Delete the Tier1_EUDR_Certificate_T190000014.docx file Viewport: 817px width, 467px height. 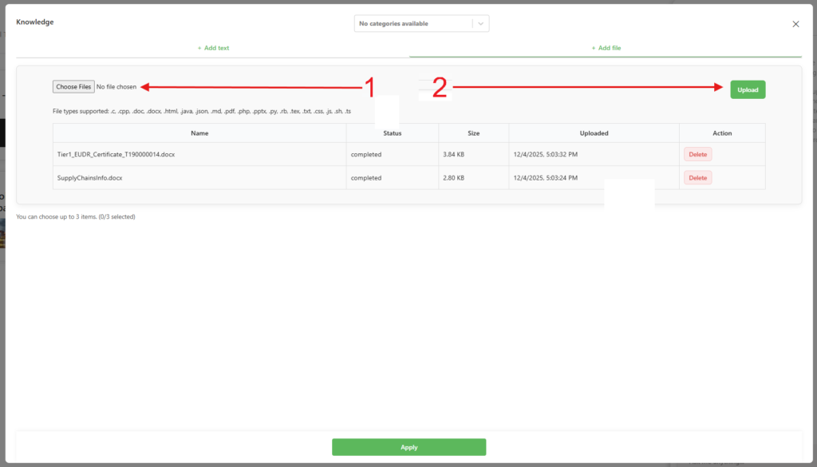tap(697, 155)
